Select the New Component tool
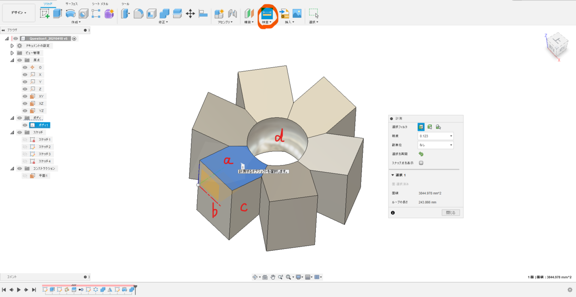This screenshot has width=576, height=297. [x=219, y=14]
